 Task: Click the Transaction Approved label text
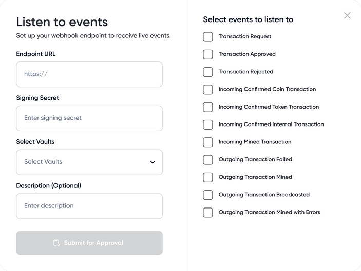247,54
